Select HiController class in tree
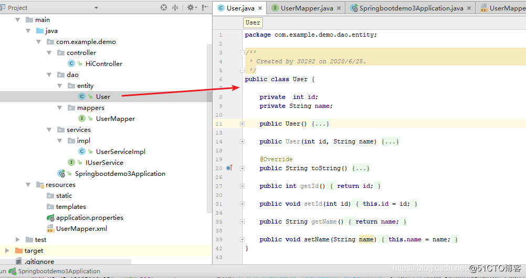Viewport: 526px width, 278px height. tap(103, 63)
